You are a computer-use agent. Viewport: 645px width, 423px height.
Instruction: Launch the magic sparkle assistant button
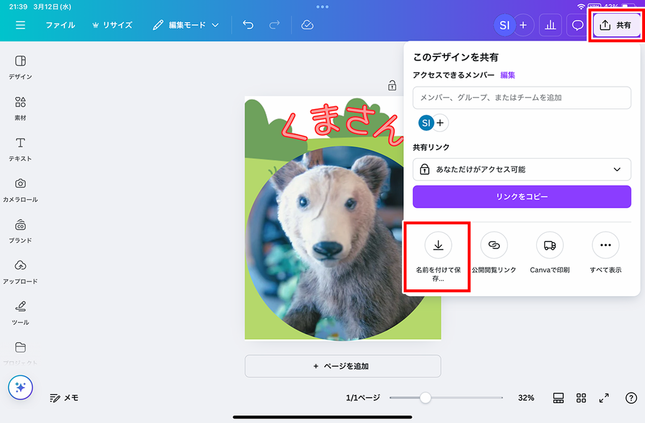click(20, 387)
